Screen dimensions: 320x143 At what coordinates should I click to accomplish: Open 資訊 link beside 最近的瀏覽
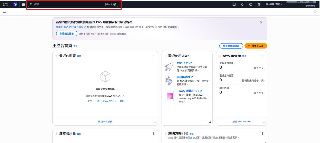pos(79,56)
